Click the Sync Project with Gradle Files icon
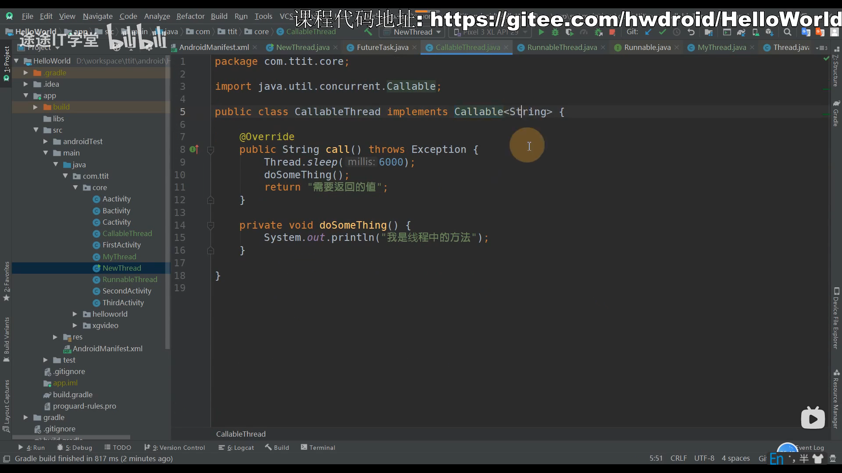 point(741,32)
